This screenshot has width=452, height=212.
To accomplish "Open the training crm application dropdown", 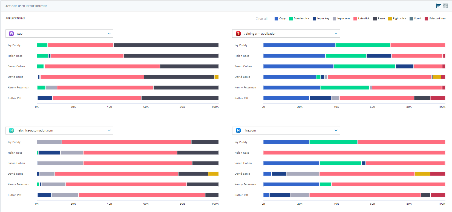I will pyautogui.click(x=336, y=34).
